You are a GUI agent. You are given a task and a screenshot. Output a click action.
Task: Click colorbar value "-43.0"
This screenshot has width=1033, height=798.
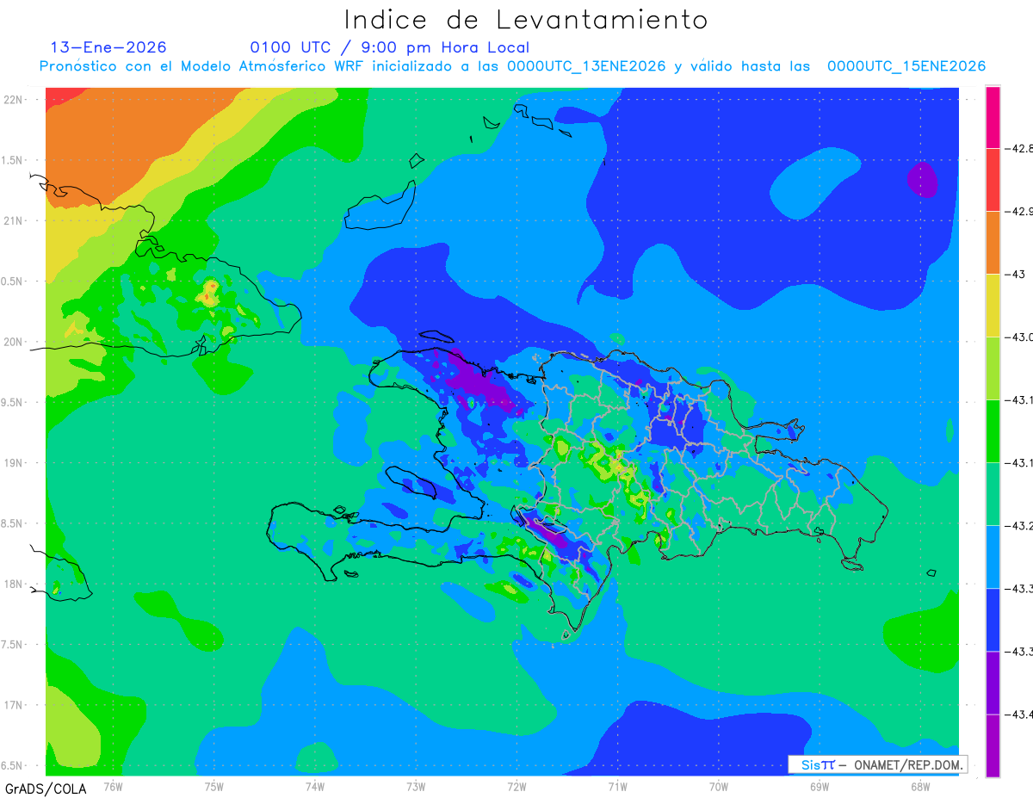pos(1020,337)
